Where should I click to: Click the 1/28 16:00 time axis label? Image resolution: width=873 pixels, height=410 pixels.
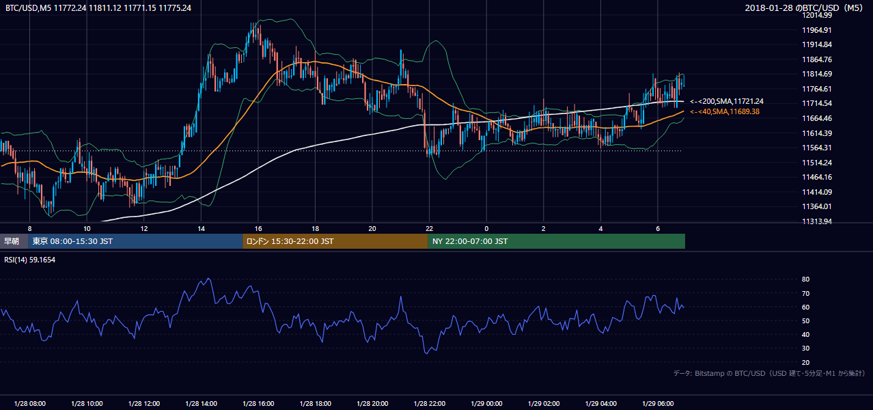258,404
